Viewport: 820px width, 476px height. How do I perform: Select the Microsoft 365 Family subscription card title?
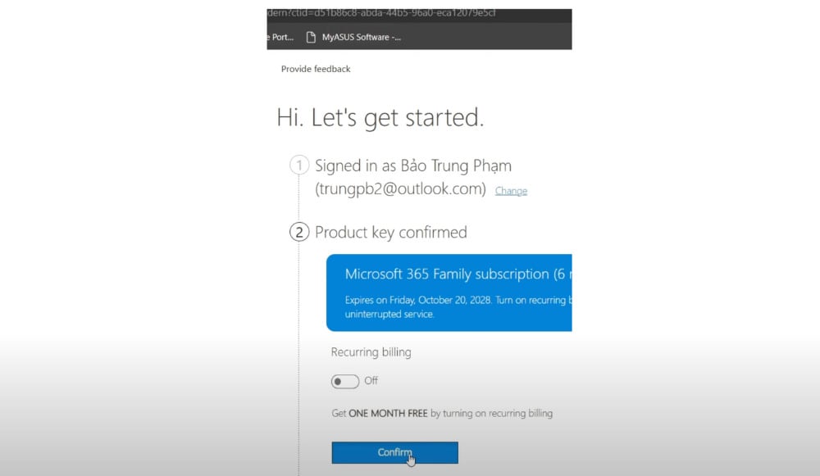447,274
